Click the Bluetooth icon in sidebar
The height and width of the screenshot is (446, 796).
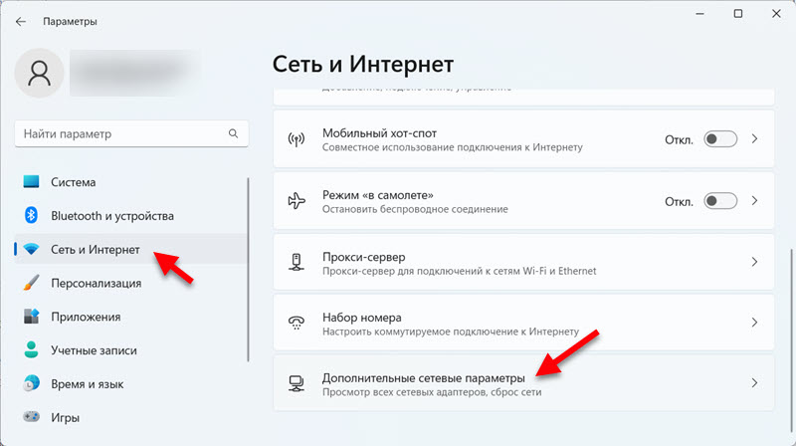(x=31, y=215)
